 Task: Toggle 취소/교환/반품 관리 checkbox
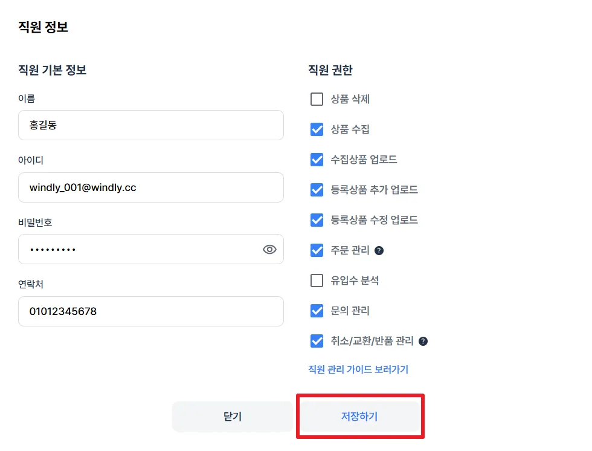(317, 341)
